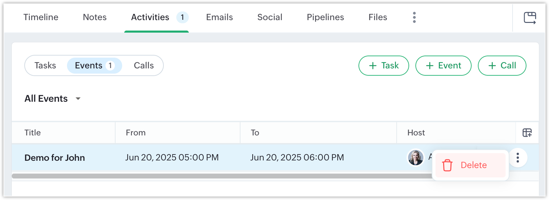Image resolution: width=549 pixels, height=200 pixels.
Task: Expand the All Events filter dropdown
Action: 52,99
